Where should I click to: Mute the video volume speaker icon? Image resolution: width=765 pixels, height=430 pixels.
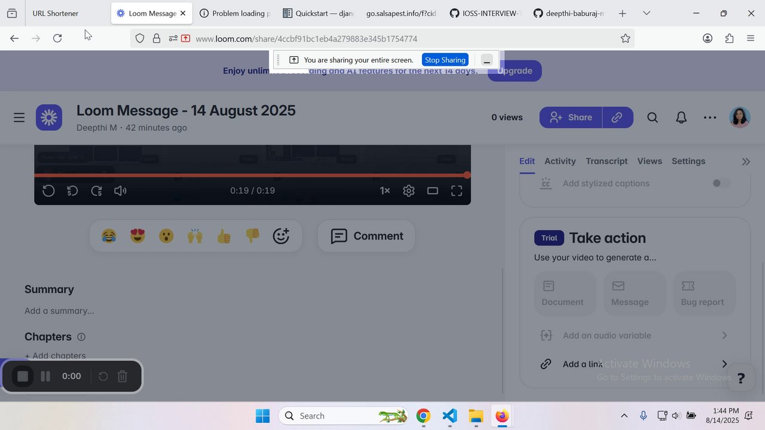[120, 191]
